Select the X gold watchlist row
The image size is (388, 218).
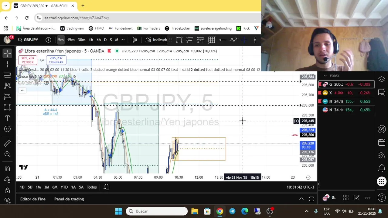(x=346, y=93)
